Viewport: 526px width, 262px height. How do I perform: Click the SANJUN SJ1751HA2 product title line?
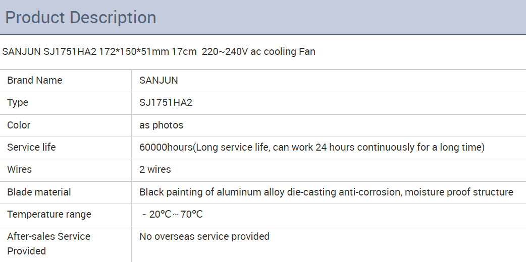(159, 51)
